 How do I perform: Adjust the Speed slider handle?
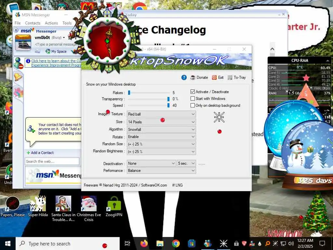tap(168, 105)
